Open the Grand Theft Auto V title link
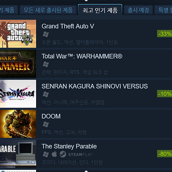This screenshot has height=172, width=172. point(68,26)
